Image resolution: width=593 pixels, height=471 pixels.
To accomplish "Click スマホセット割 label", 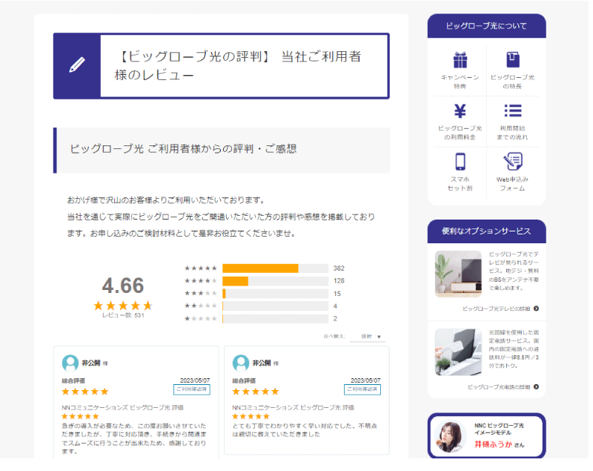I will [x=460, y=184].
